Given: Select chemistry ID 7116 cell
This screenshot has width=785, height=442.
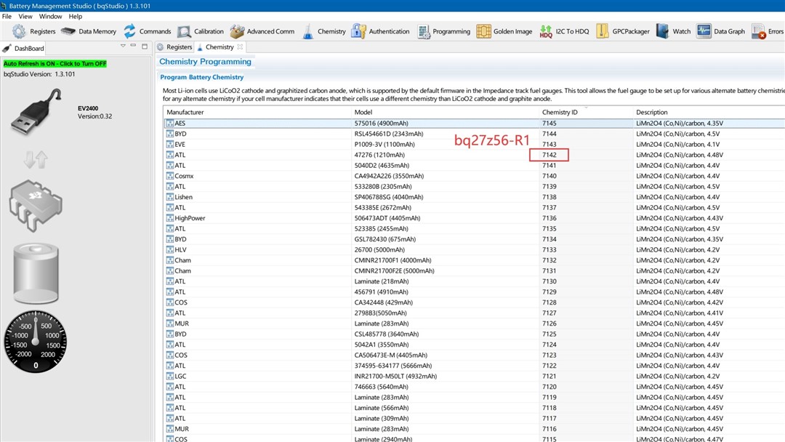Looking at the screenshot, I should 549,429.
